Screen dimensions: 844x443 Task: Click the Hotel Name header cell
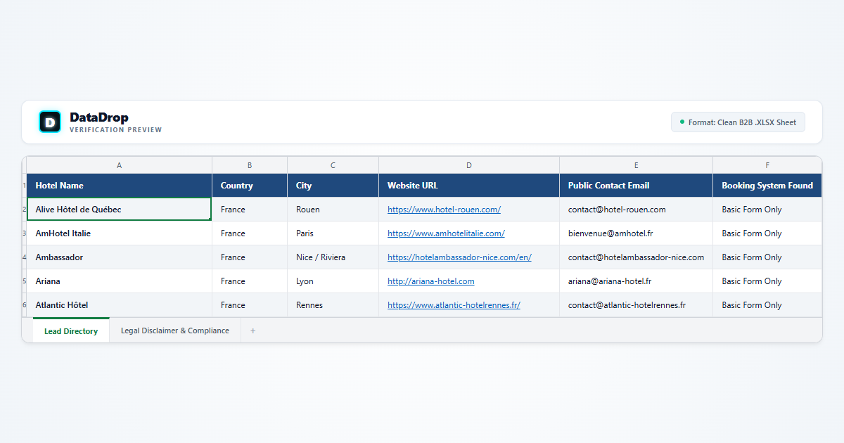point(120,186)
